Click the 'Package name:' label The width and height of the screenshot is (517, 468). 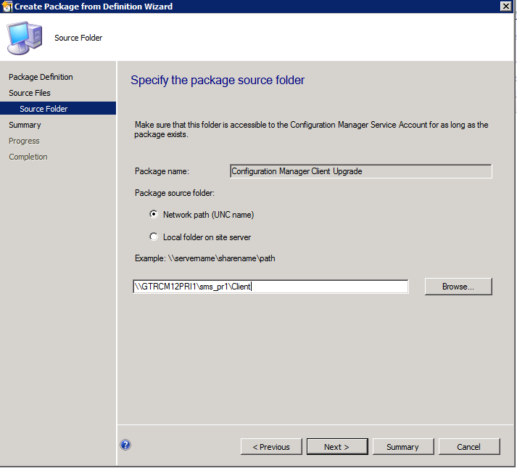coord(162,171)
